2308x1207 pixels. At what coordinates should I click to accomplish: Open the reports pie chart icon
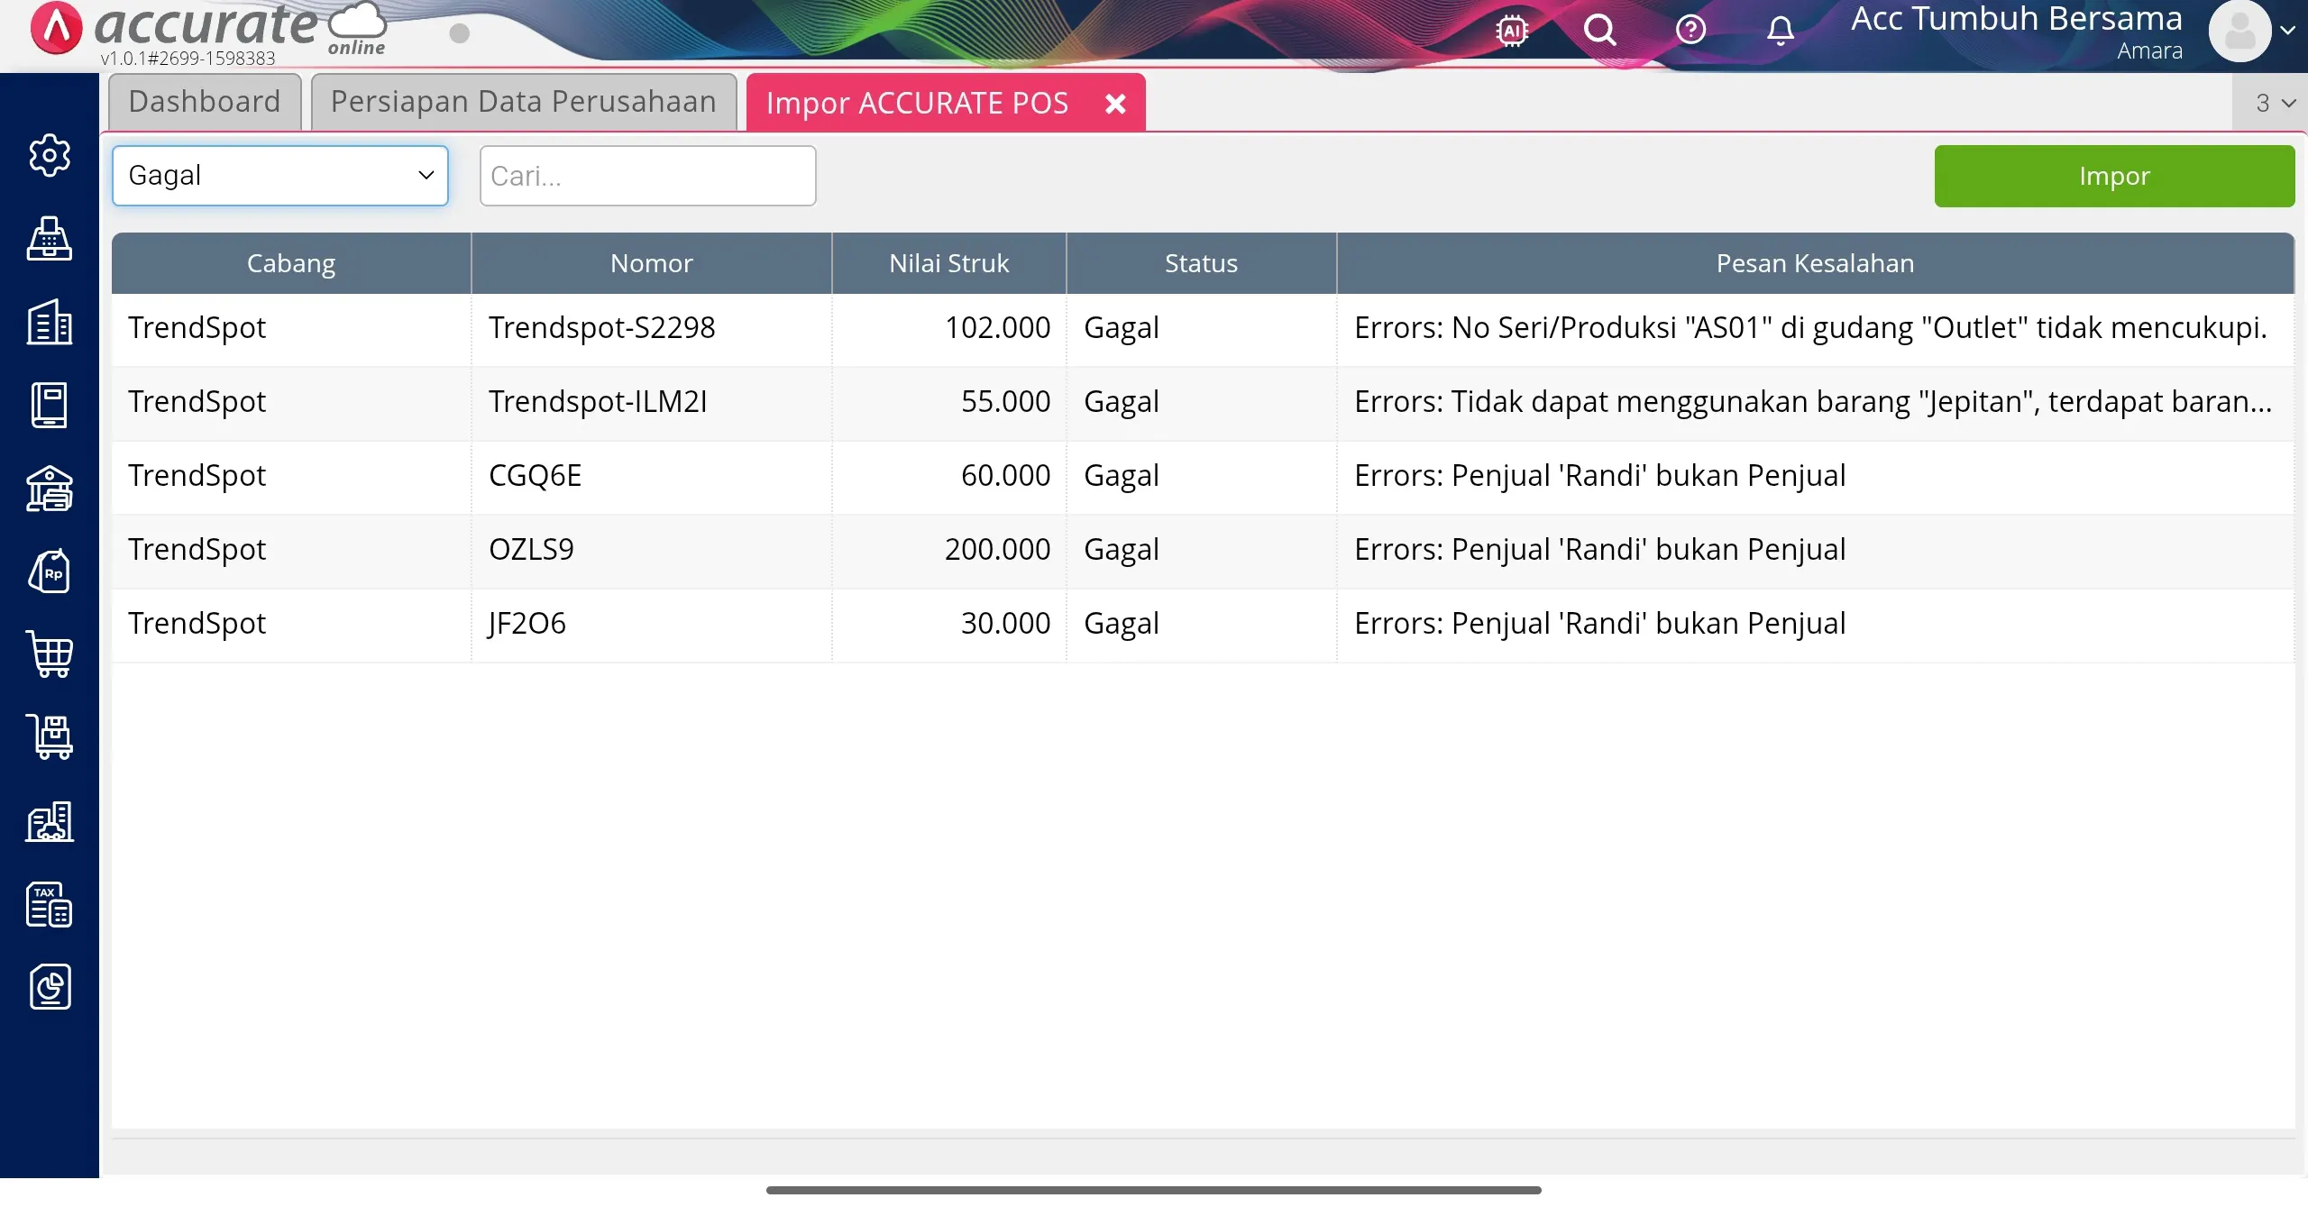coord(50,987)
